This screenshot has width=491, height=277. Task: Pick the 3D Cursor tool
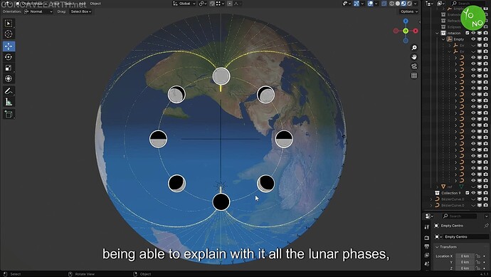(9, 34)
